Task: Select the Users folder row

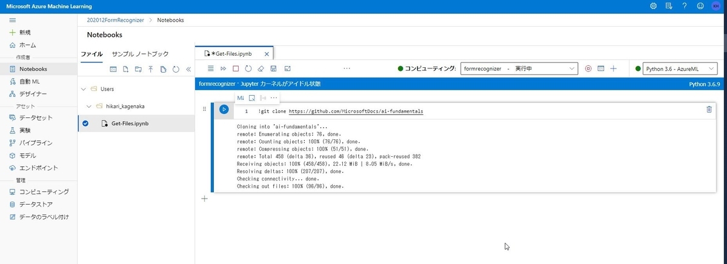Action: [x=136, y=89]
